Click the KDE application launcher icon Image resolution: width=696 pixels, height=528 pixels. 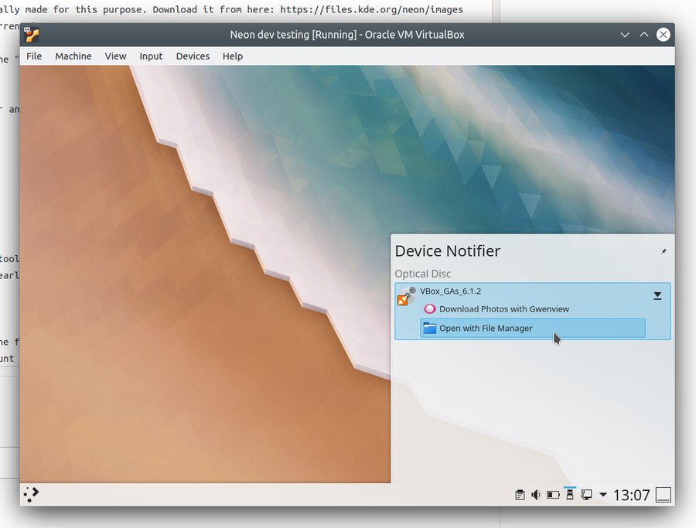click(31, 495)
